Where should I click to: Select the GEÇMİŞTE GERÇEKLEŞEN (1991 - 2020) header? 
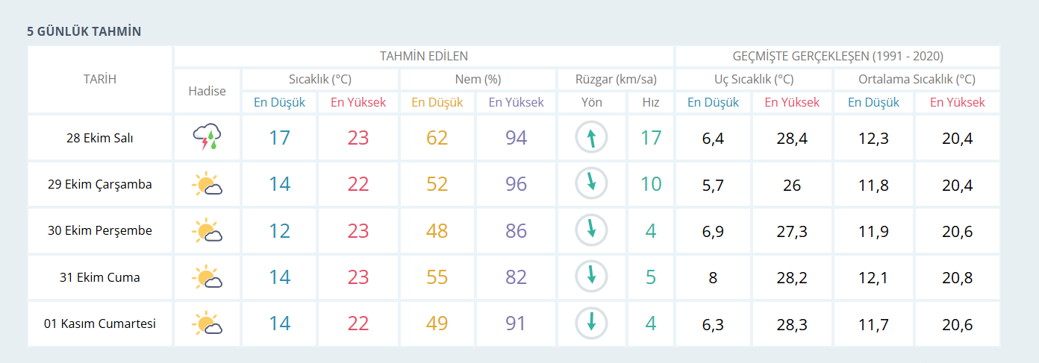coord(837,56)
